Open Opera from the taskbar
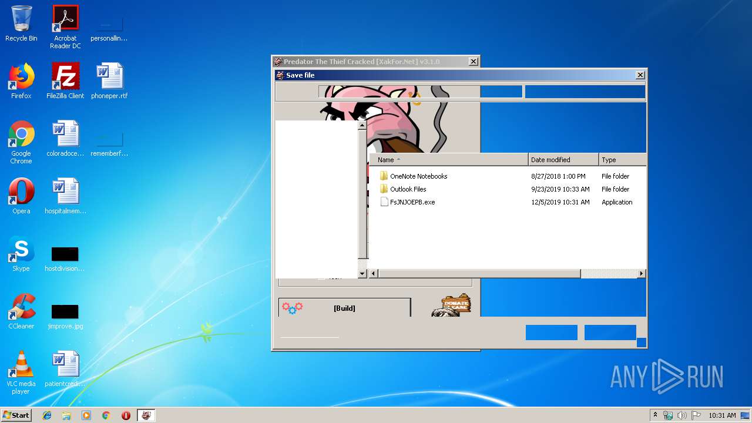 click(126, 415)
